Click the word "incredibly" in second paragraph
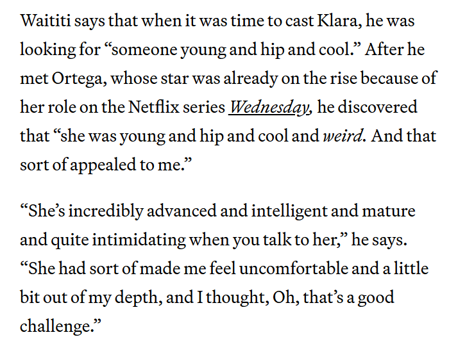Image resolution: width=449 pixels, height=344 pixels. pyautogui.click(x=106, y=211)
